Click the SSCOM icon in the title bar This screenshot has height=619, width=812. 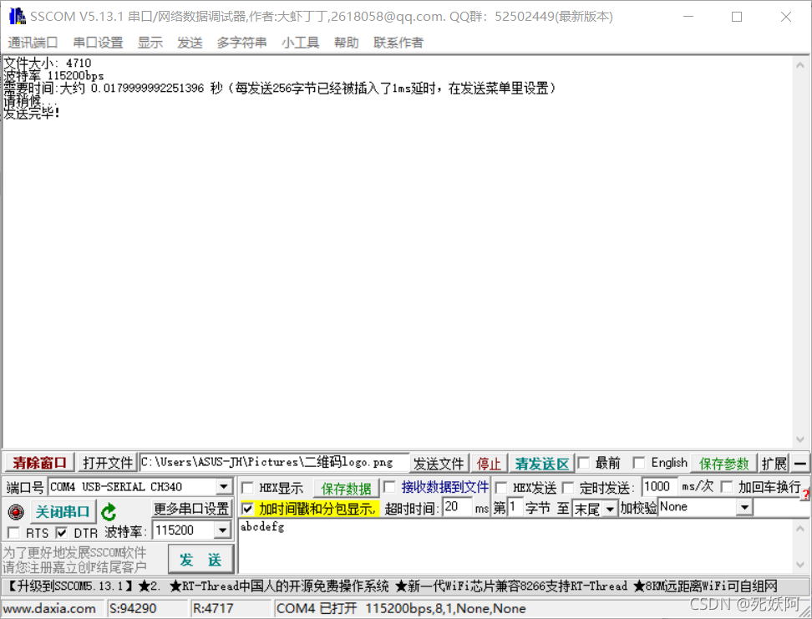tap(15, 16)
